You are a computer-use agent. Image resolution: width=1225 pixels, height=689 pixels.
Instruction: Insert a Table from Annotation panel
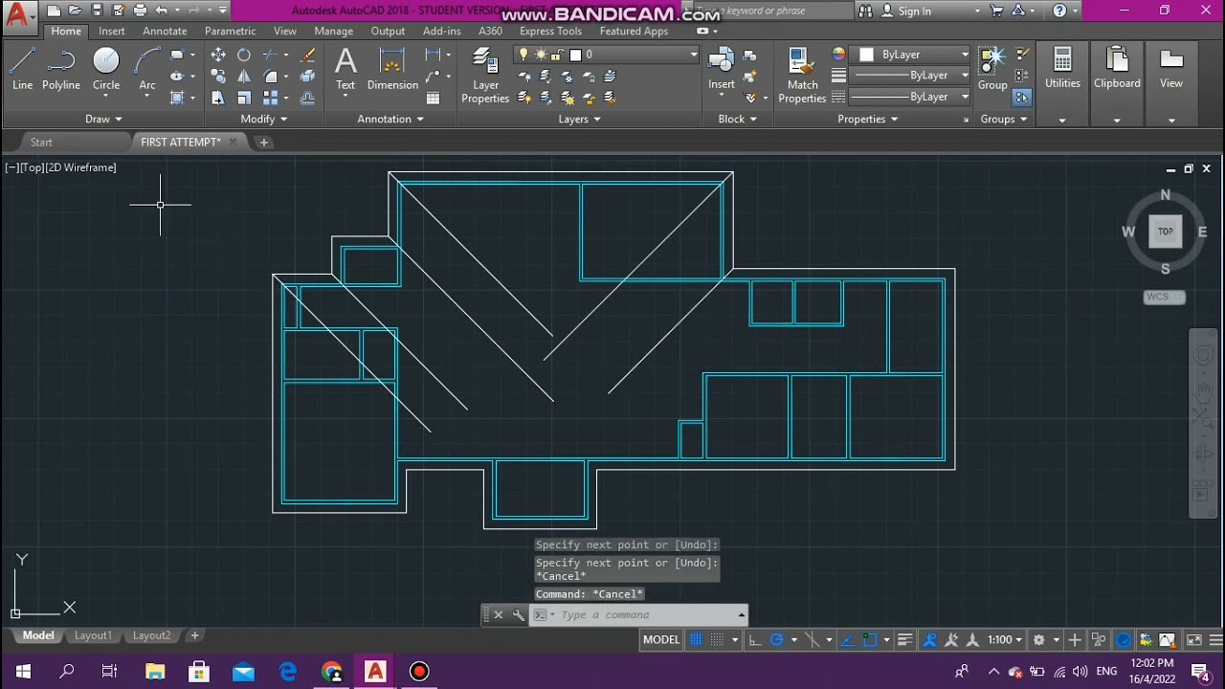pos(434,98)
